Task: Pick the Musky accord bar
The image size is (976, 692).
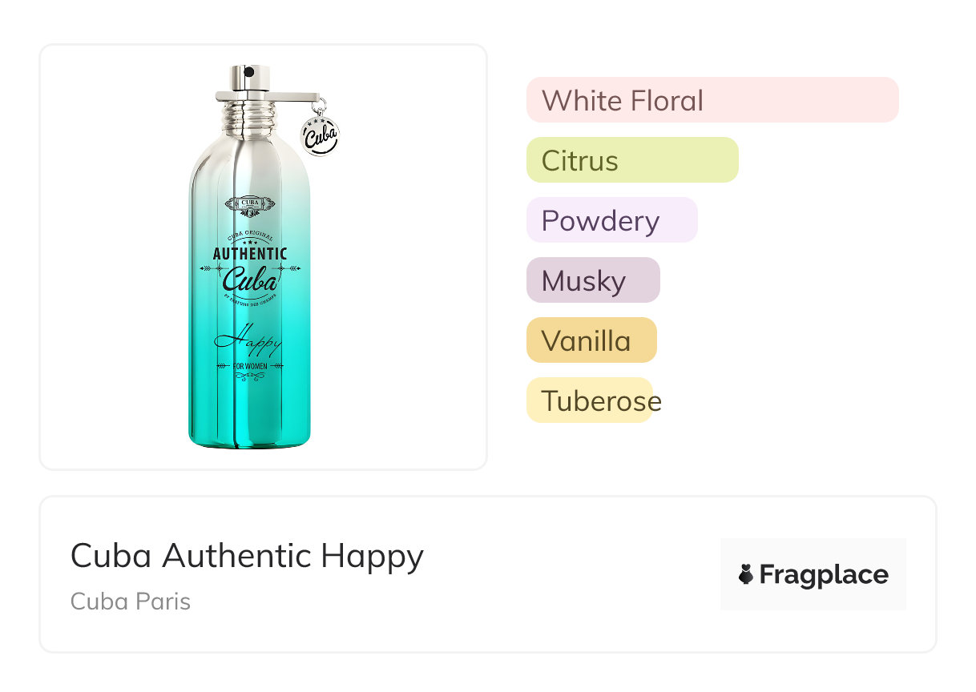Action: coord(593,280)
